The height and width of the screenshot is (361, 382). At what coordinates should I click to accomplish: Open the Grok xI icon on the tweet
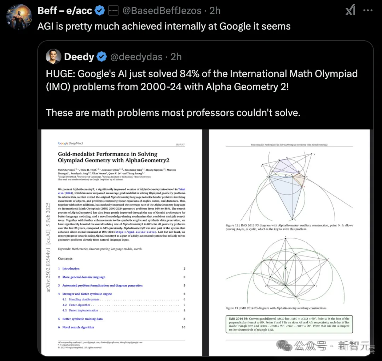tap(350, 11)
